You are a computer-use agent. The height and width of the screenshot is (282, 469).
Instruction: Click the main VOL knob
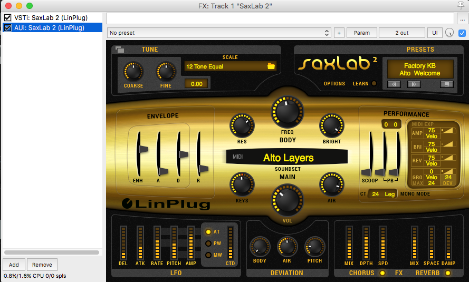click(x=287, y=200)
